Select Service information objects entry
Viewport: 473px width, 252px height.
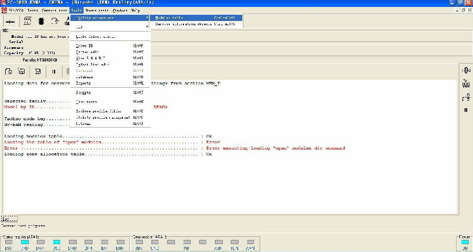click(196, 24)
